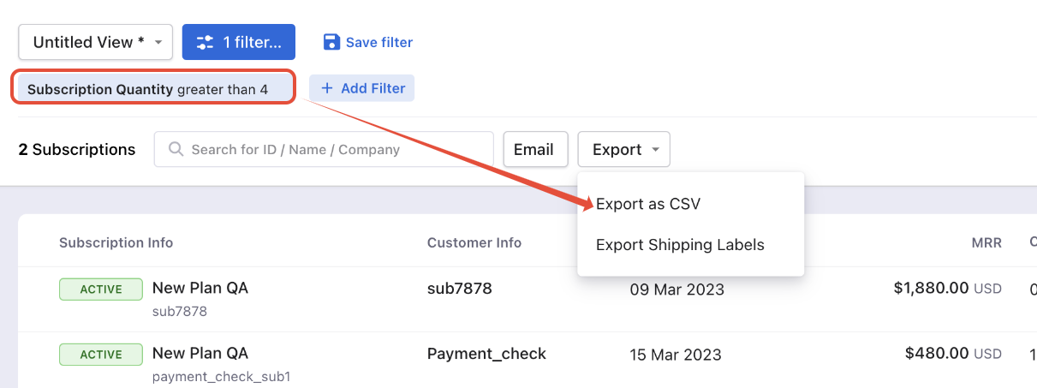This screenshot has height=388, width=1037.
Task: Click the Add Filter button
Action: point(361,88)
